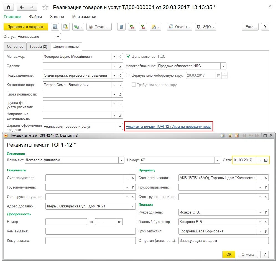Open the Еще menu button
Viewport: 276px width, 261px height.
tap(250, 27)
